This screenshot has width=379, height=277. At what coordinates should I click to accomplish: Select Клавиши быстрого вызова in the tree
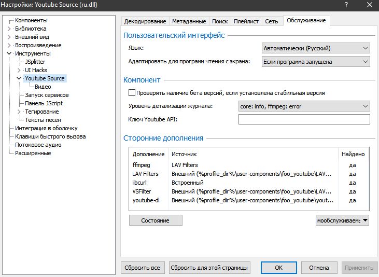[50, 137]
